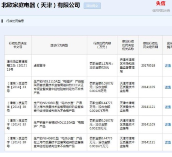
Task: Click the red 失信 label
Action: click(161, 3)
